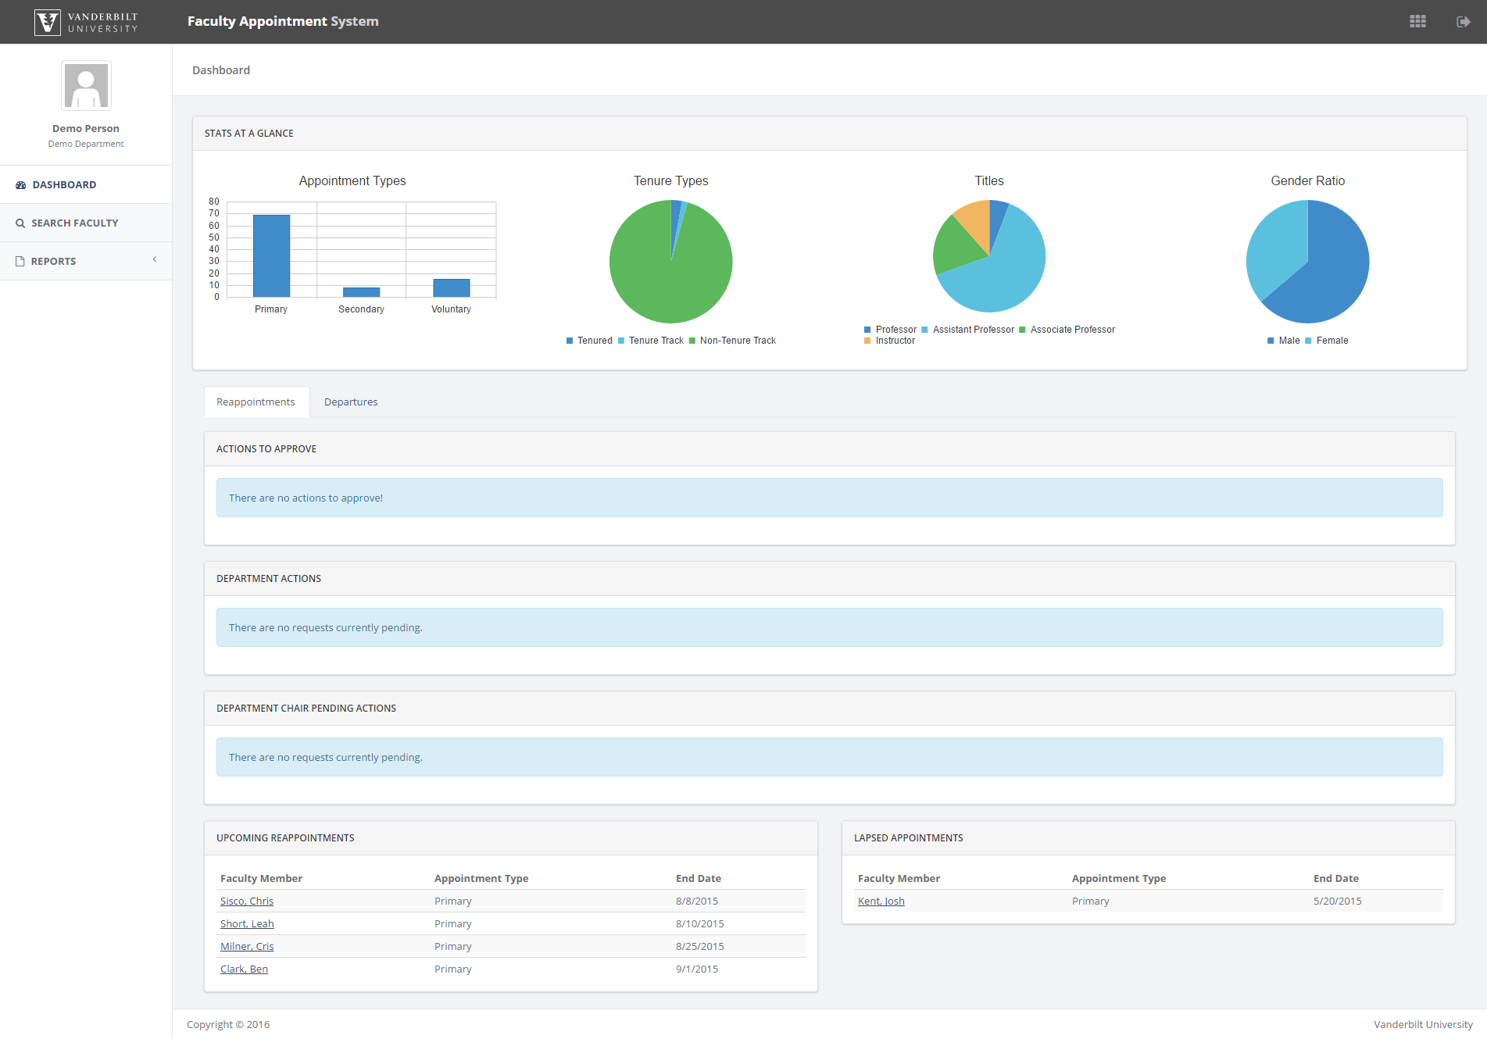Switch to the Departures tab
Image resolution: width=1487 pixels, height=1039 pixels.
[351, 402]
